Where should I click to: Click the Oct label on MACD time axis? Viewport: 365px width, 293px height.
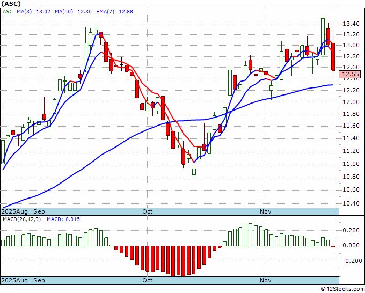click(x=148, y=280)
